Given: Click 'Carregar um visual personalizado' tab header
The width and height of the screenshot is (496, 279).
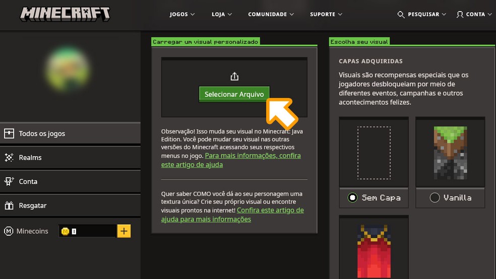Looking at the screenshot, I should 205,42.
